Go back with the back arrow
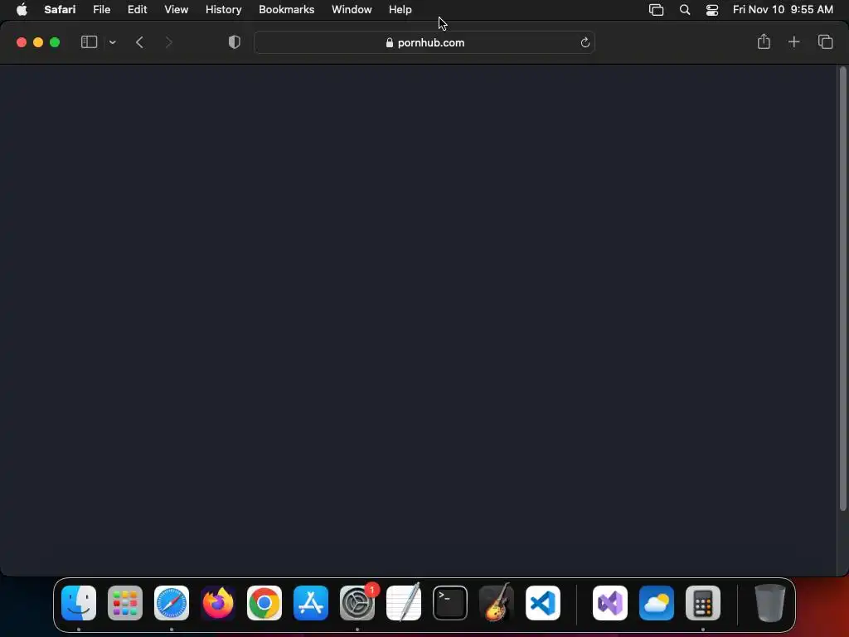Viewport: 849px width, 637px height. 139,42
